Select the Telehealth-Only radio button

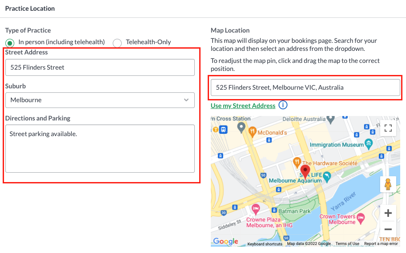click(117, 43)
